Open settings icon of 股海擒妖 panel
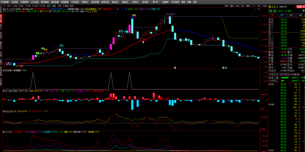Screen dimensions: 305x152 [4, 70]
